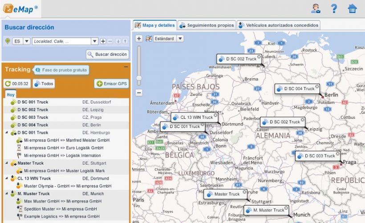
Task: Click the CL 13 WIN Truck map label text
Action: (x=196, y=118)
